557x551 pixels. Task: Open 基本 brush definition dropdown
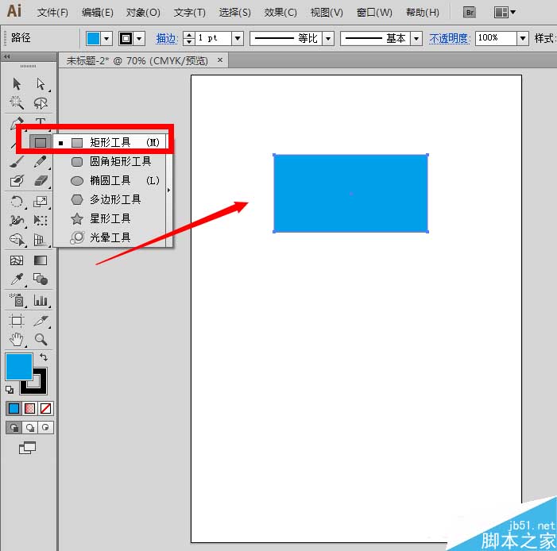coord(416,38)
